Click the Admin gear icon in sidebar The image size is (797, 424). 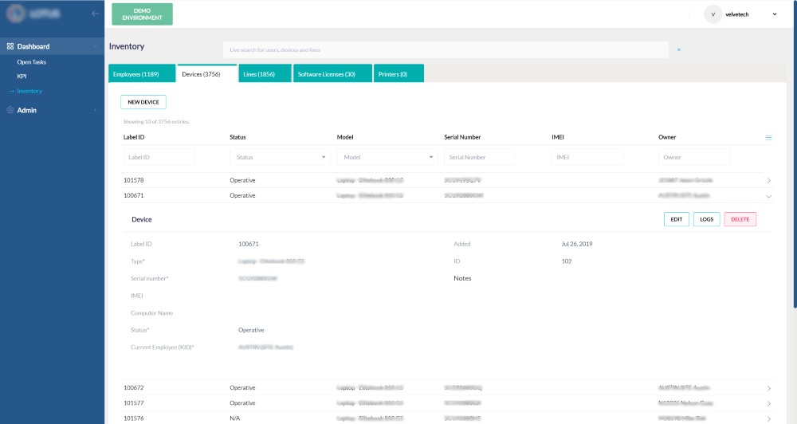coord(10,110)
